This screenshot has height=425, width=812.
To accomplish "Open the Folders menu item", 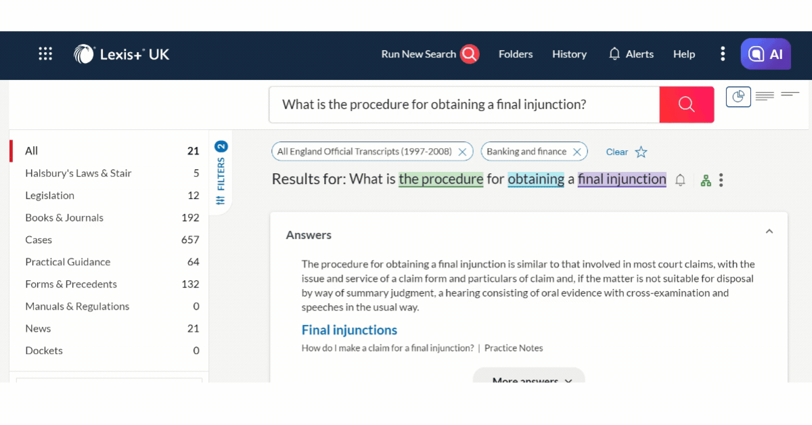I will pyautogui.click(x=516, y=54).
